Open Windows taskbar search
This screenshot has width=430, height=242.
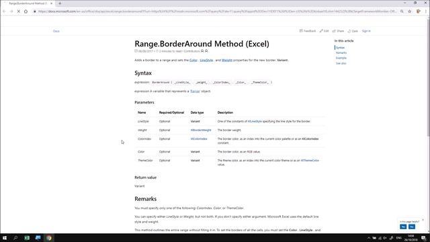(15, 238)
